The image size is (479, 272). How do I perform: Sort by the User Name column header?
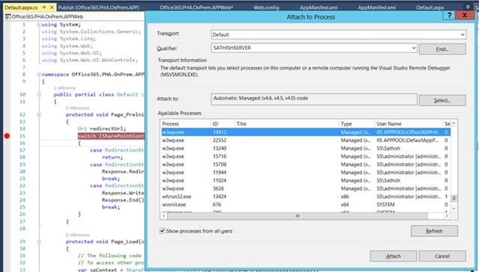409,124
